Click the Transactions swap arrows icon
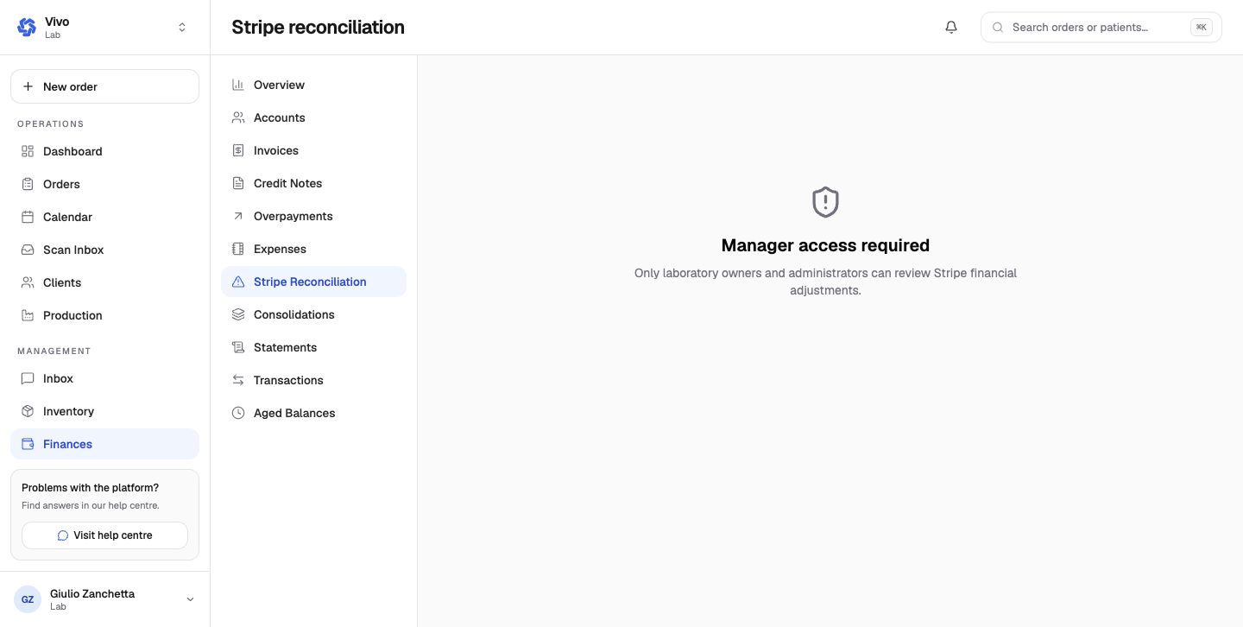 tap(238, 380)
